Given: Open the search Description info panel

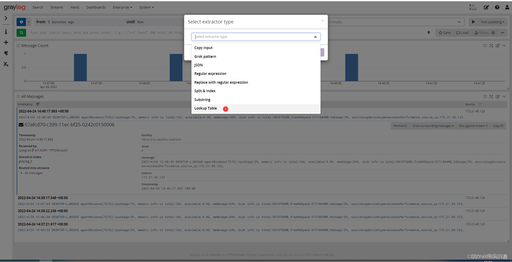Looking at the screenshot, I should click(6, 32).
